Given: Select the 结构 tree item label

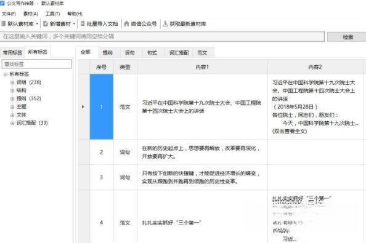Looking at the screenshot, I should coord(22,90).
